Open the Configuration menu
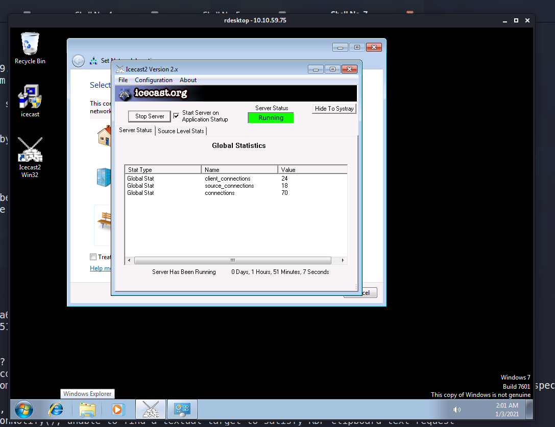The image size is (555, 427). tap(154, 80)
